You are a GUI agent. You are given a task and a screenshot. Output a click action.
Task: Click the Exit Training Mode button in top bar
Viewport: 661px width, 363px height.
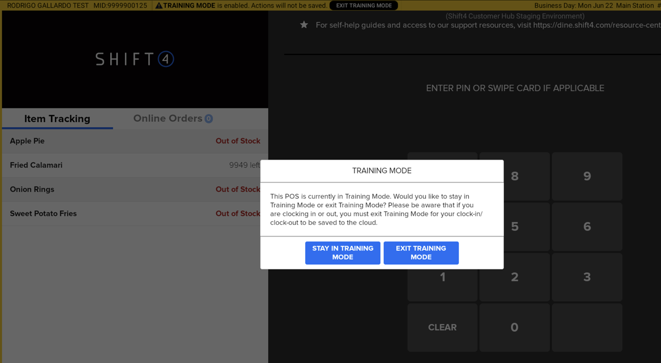point(364,6)
